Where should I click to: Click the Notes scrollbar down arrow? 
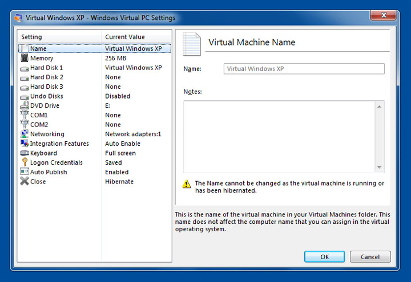point(379,167)
